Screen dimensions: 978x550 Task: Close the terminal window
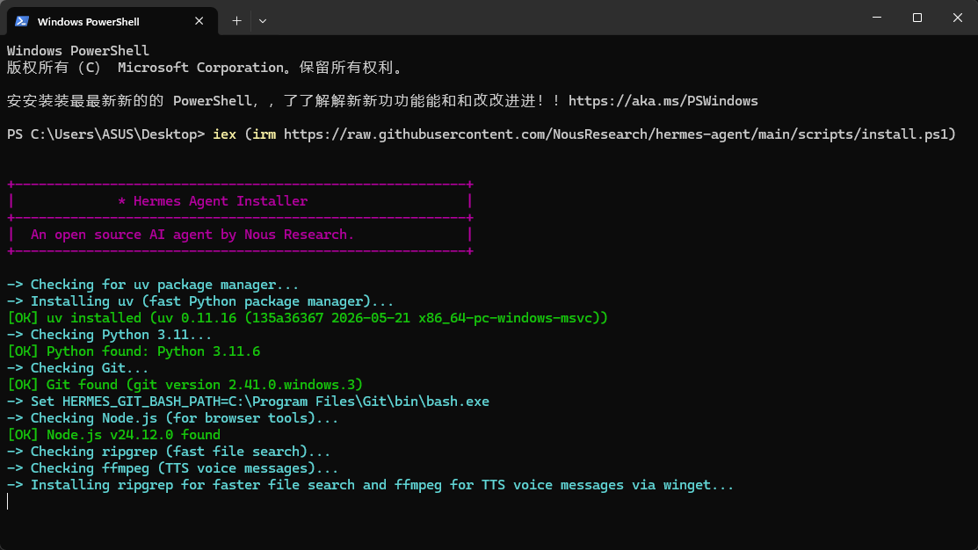958,18
